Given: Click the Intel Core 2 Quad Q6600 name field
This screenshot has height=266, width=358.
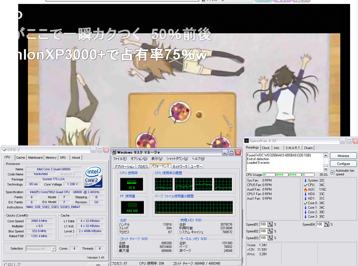Looking at the screenshot, I should pyautogui.click(x=54, y=169).
